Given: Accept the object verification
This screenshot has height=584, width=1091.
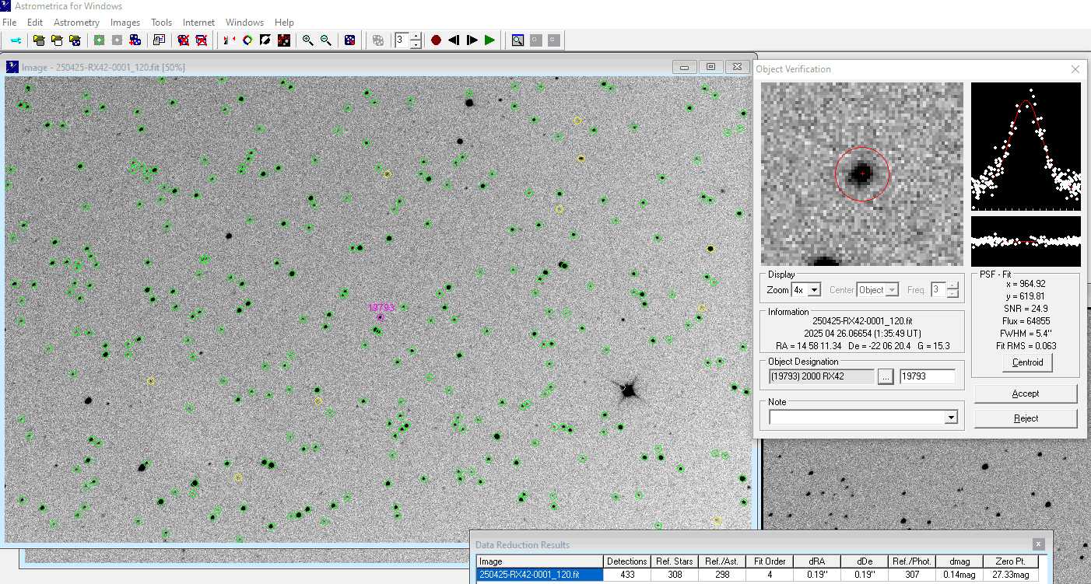Looking at the screenshot, I should click(1026, 393).
